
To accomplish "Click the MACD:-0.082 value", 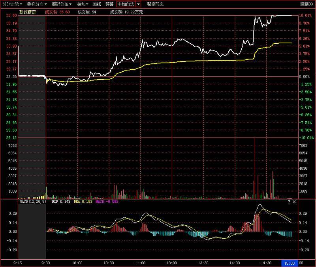I will [x=107, y=201].
